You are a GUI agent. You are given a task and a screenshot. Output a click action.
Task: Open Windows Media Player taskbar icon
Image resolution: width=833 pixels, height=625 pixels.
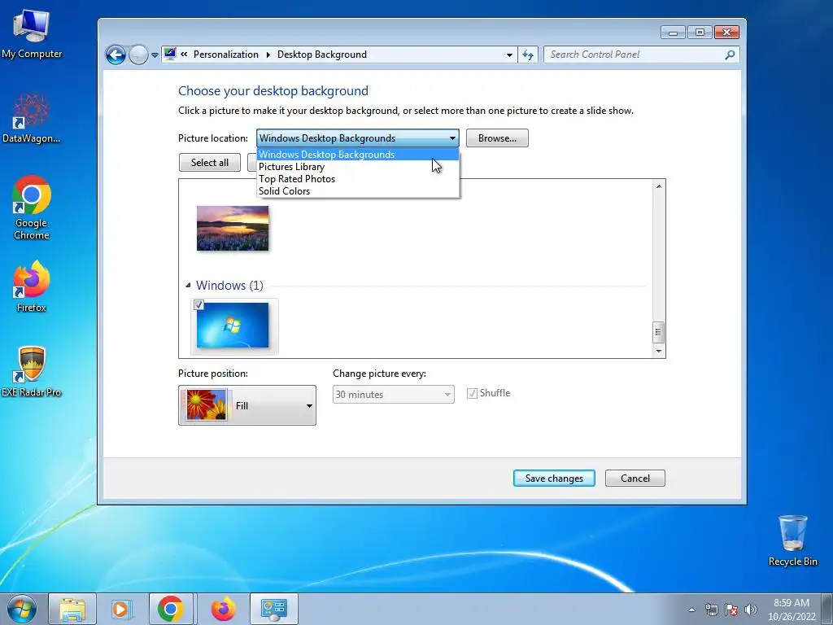click(x=120, y=609)
